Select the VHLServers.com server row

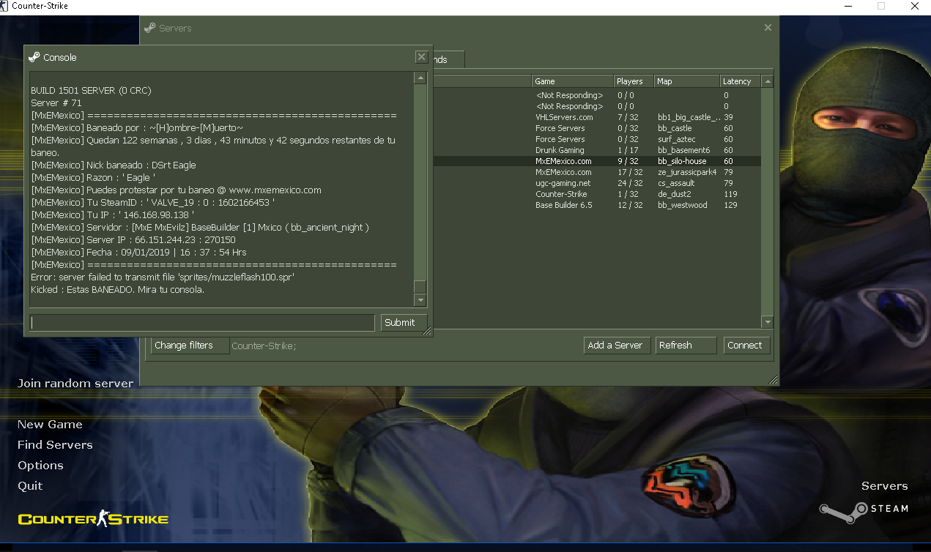(597, 117)
